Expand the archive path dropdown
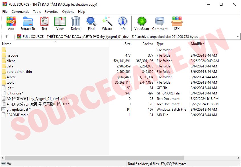 tap(238, 37)
